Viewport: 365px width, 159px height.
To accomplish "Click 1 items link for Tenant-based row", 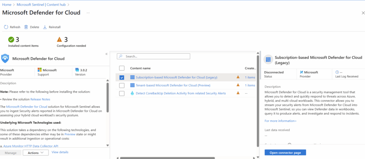I will pos(250,85).
